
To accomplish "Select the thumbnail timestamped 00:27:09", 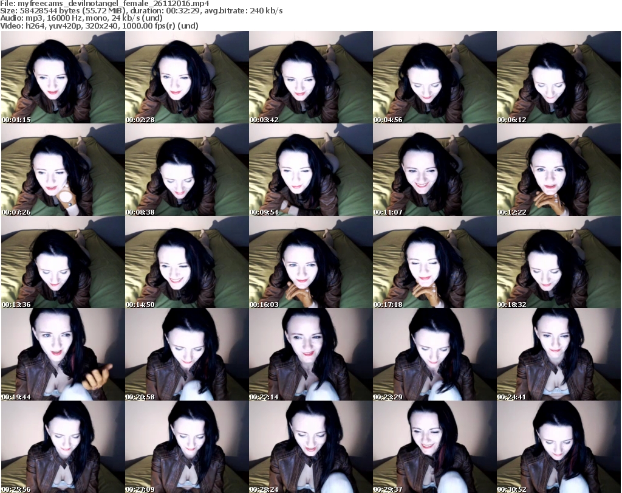I will coord(187,447).
